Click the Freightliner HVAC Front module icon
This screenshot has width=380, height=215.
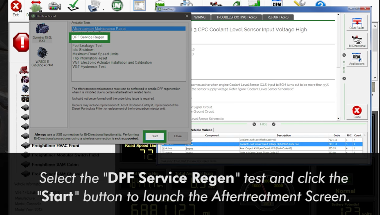click(x=25, y=145)
